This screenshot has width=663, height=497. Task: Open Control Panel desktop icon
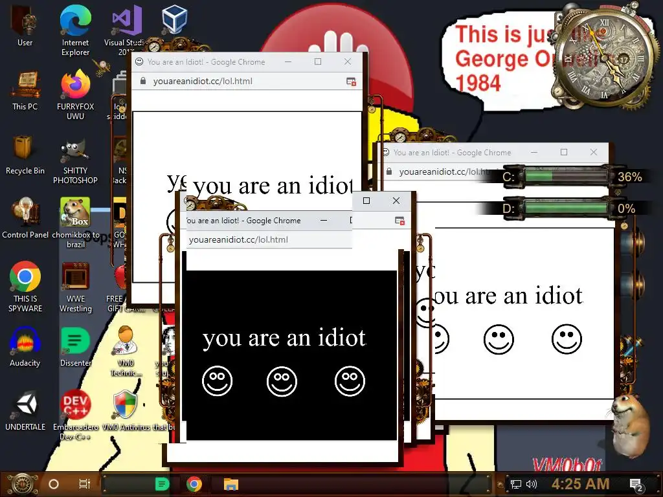[25, 219]
